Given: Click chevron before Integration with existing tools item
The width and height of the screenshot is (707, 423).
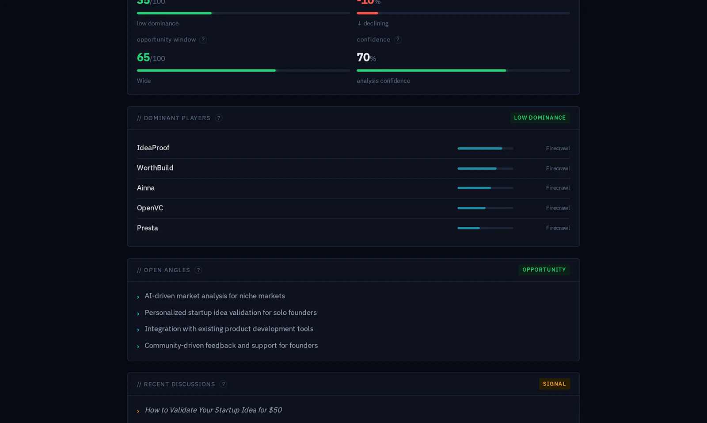Looking at the screenshot, I should click(138, 330).
